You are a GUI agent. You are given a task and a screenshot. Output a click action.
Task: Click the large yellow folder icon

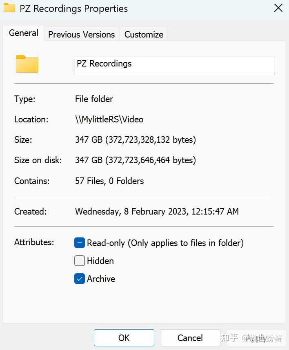click(x=27, y=64)
